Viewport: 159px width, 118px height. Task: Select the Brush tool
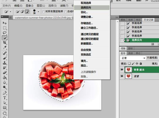4,58
